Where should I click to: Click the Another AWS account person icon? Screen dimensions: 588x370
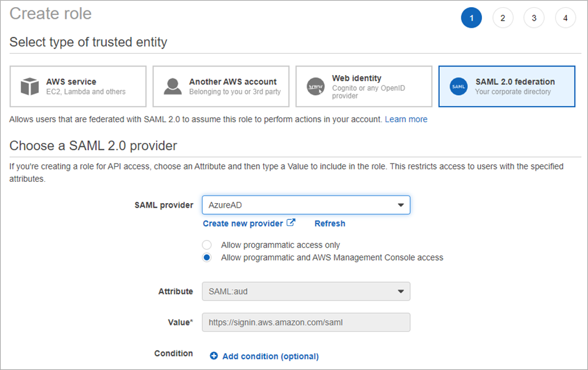click(x=173, y=86)
